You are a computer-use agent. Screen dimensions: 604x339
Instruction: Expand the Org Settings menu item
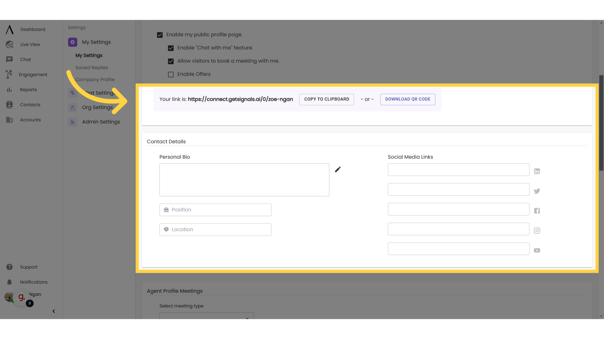[x=97, y=107]
